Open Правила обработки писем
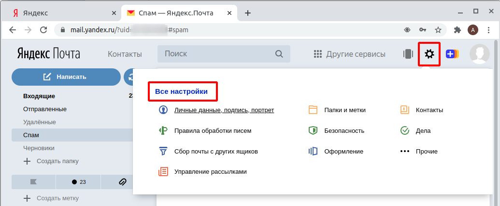This screenshot has height=206, width=500. pyautogui.click(x=213, y=130)
